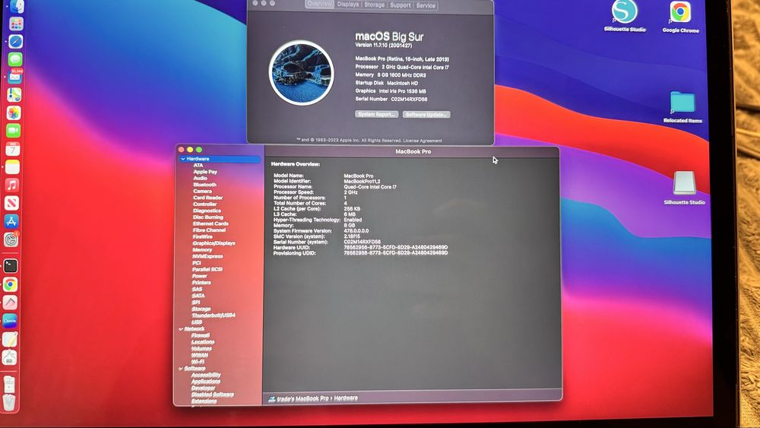Select Ethernet Cards in the sidebar

coord(211,224)
